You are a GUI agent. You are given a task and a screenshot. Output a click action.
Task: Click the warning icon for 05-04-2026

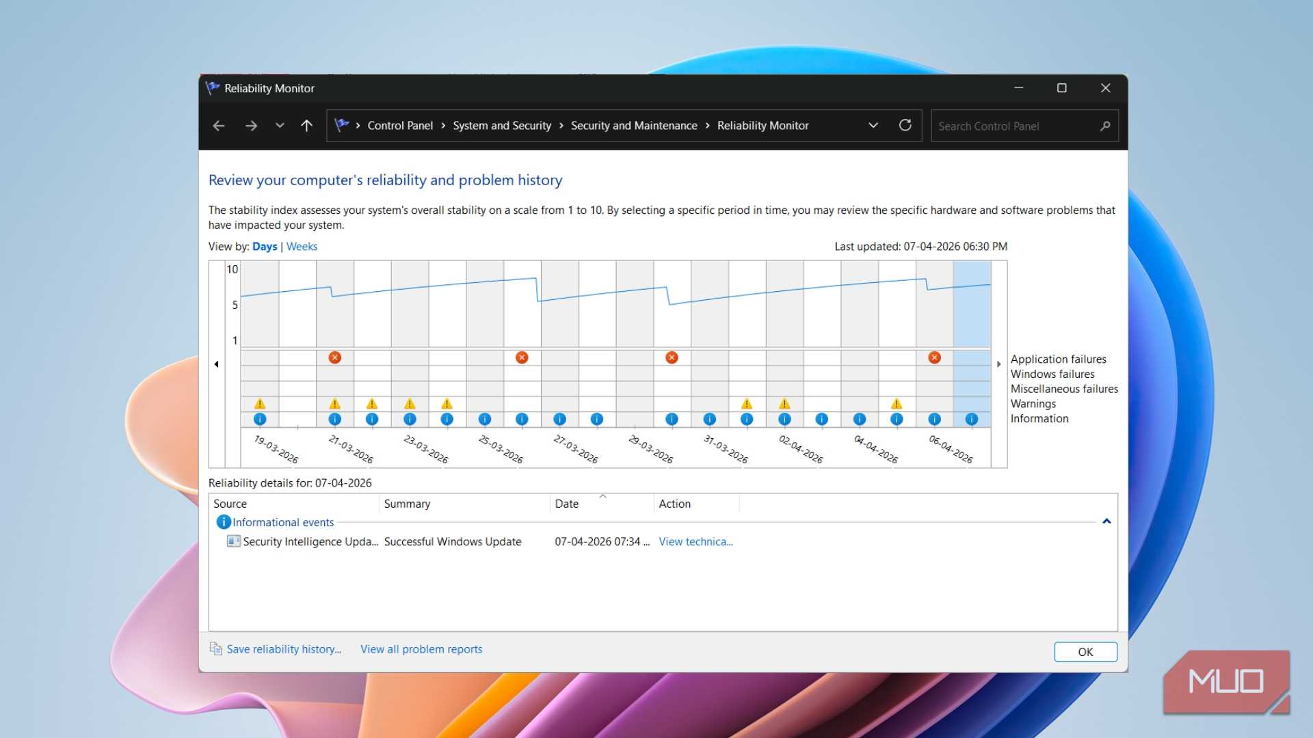[x=897, y=404]
